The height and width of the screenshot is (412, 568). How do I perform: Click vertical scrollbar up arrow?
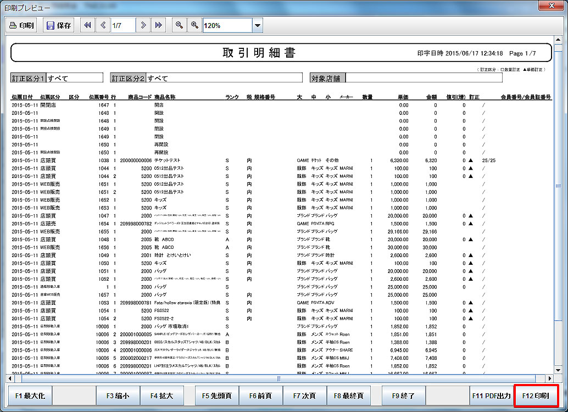pos(558,40)
